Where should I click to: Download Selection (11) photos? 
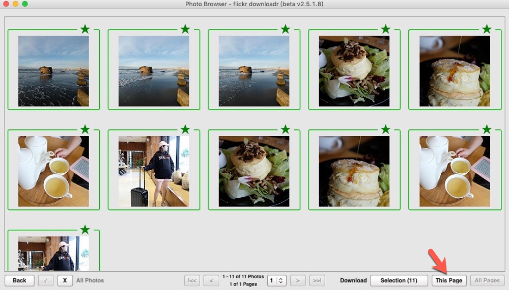point(399,280)
